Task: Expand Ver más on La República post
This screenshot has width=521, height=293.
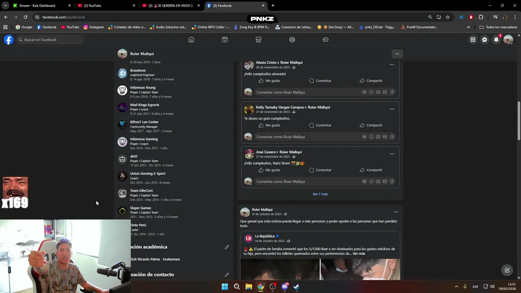Action: 359,254
